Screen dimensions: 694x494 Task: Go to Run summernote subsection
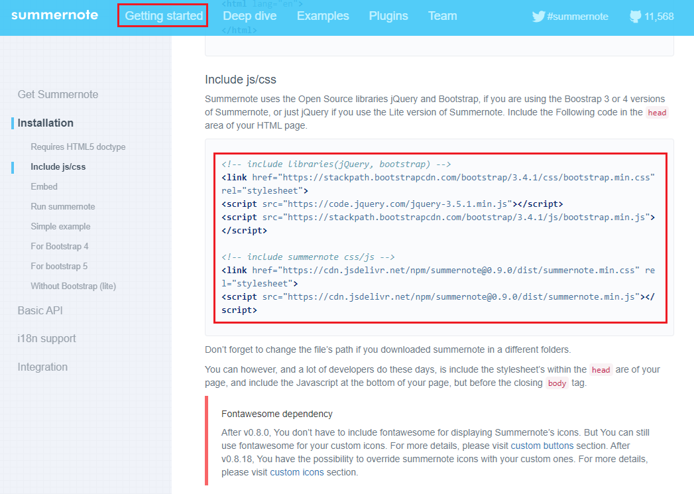63,207
